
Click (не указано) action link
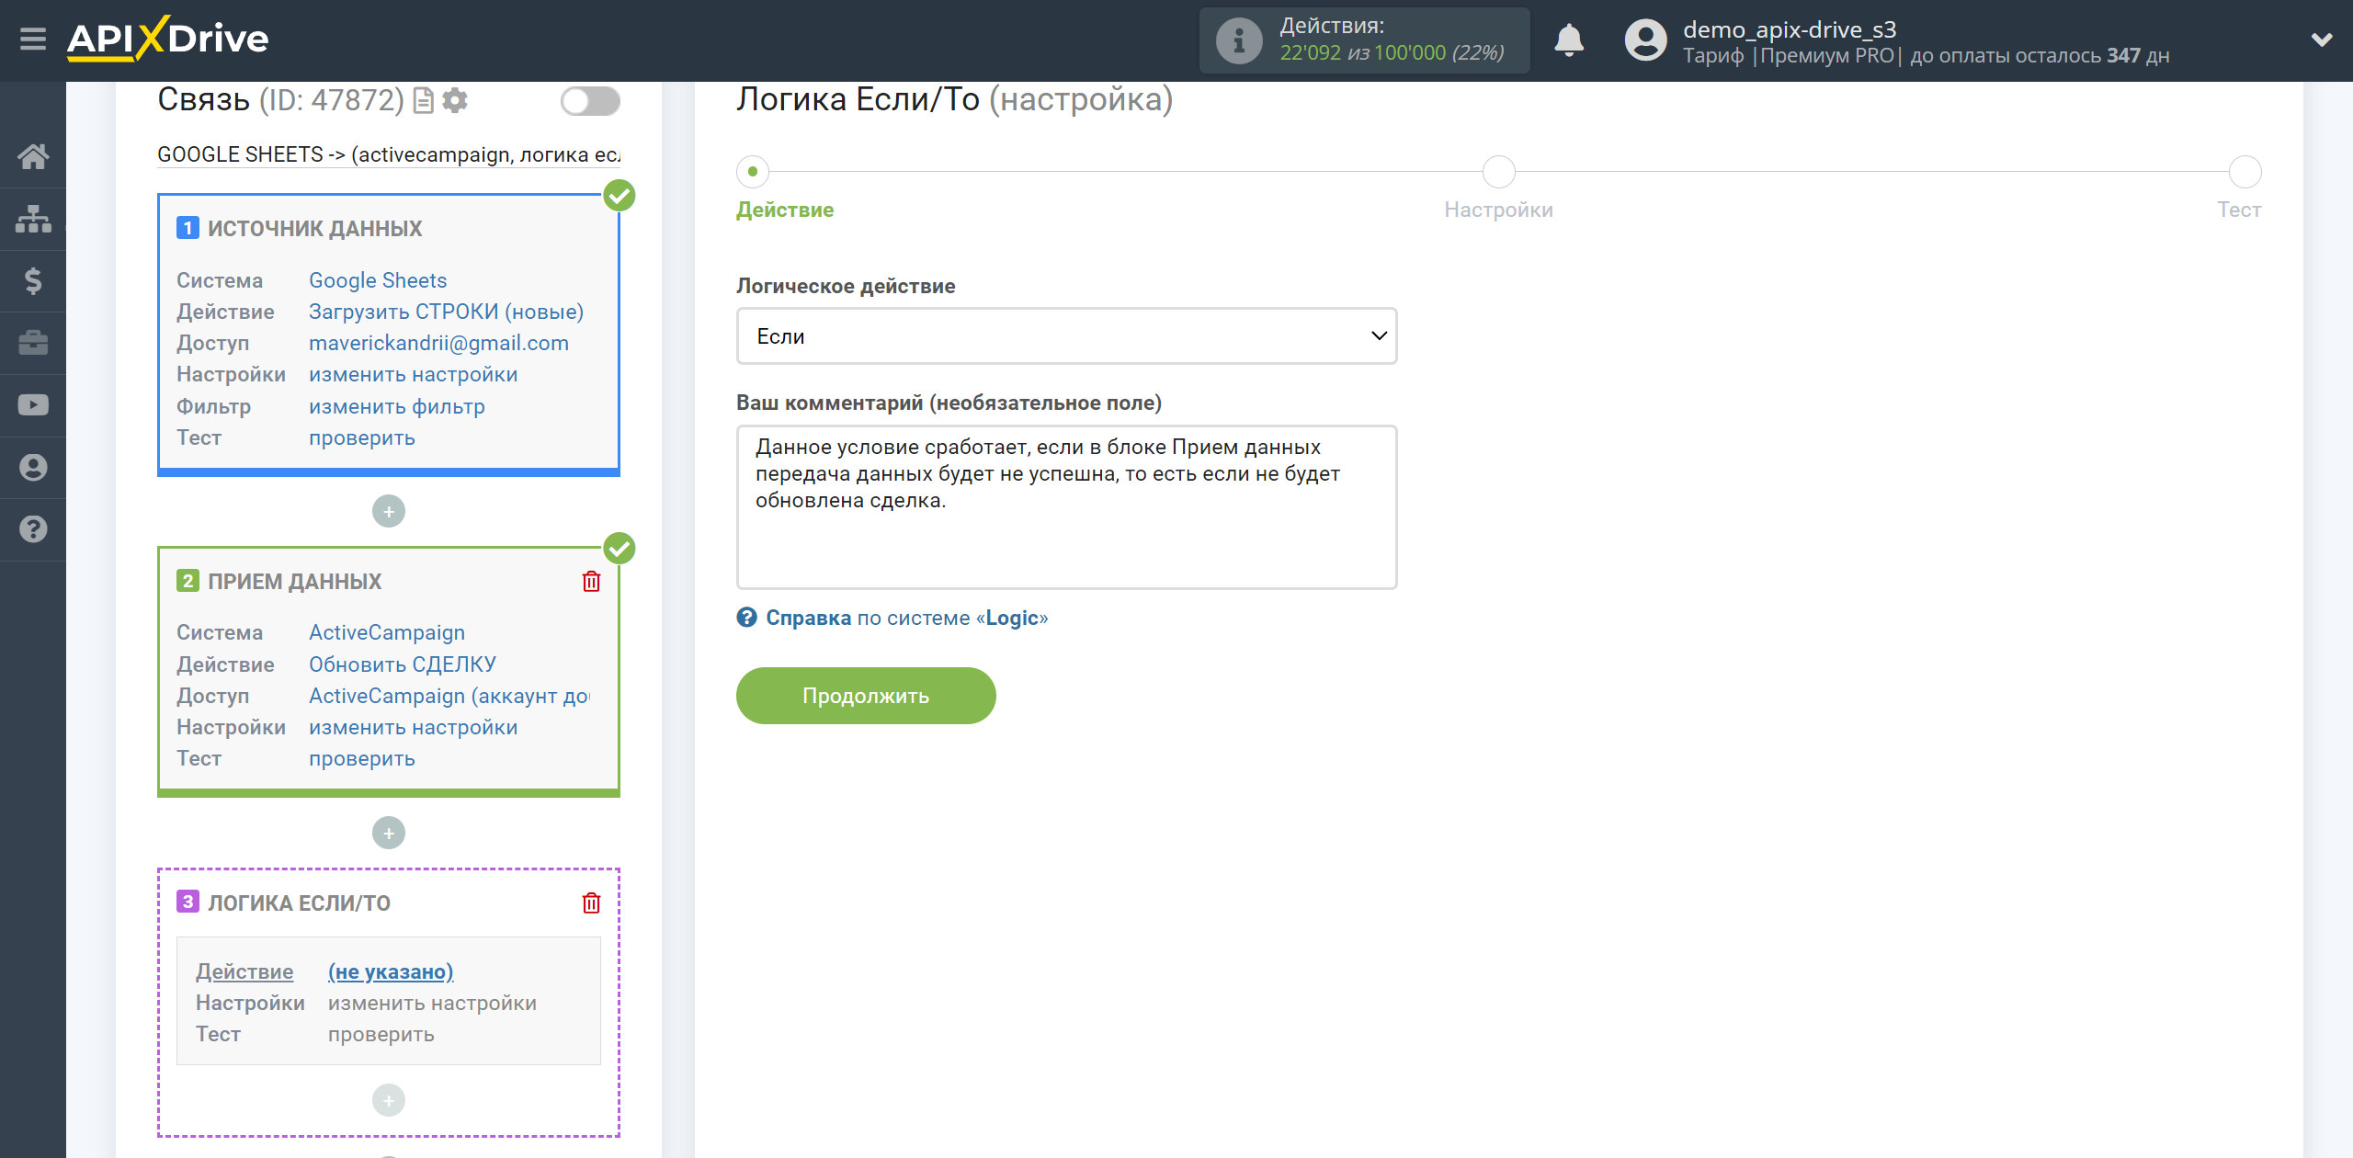pos(391,971)
